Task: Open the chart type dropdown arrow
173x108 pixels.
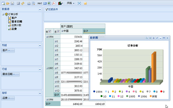Action: (62, 3)
